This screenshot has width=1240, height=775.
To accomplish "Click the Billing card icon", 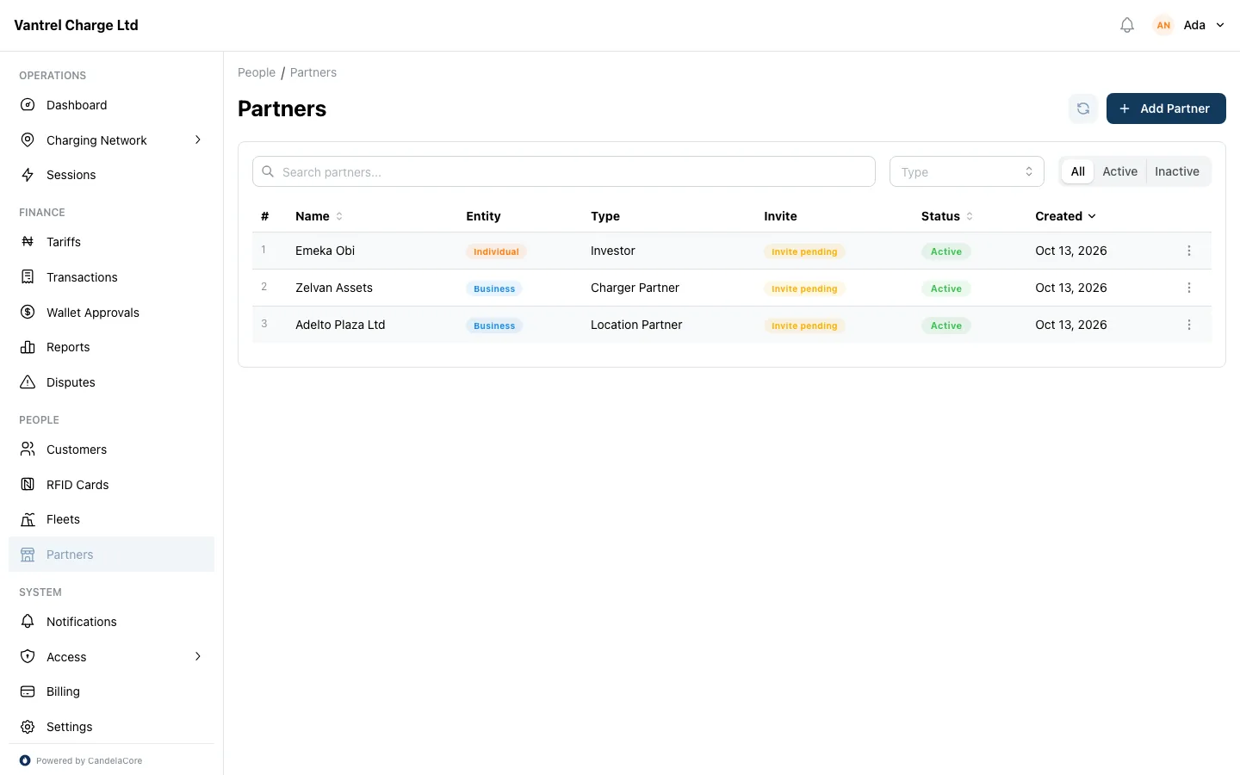I will pos(28,691).
